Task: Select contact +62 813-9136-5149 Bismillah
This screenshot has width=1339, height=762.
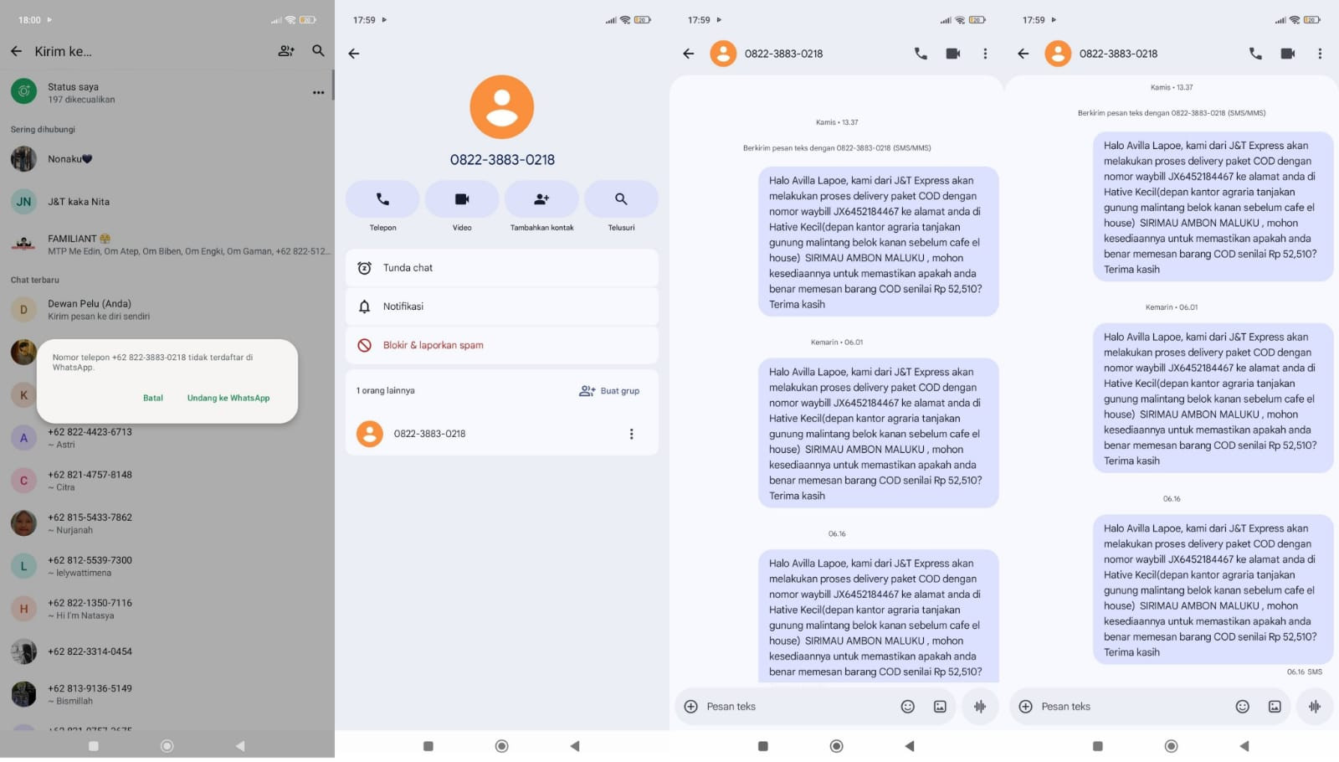Action: 167,694
